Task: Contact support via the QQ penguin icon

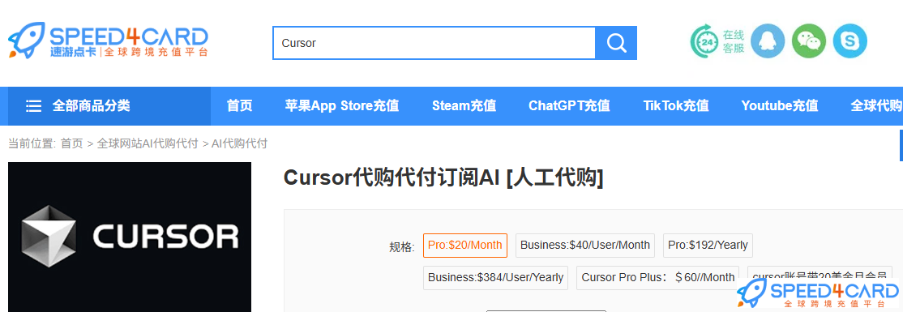Action: click(768, 41)
